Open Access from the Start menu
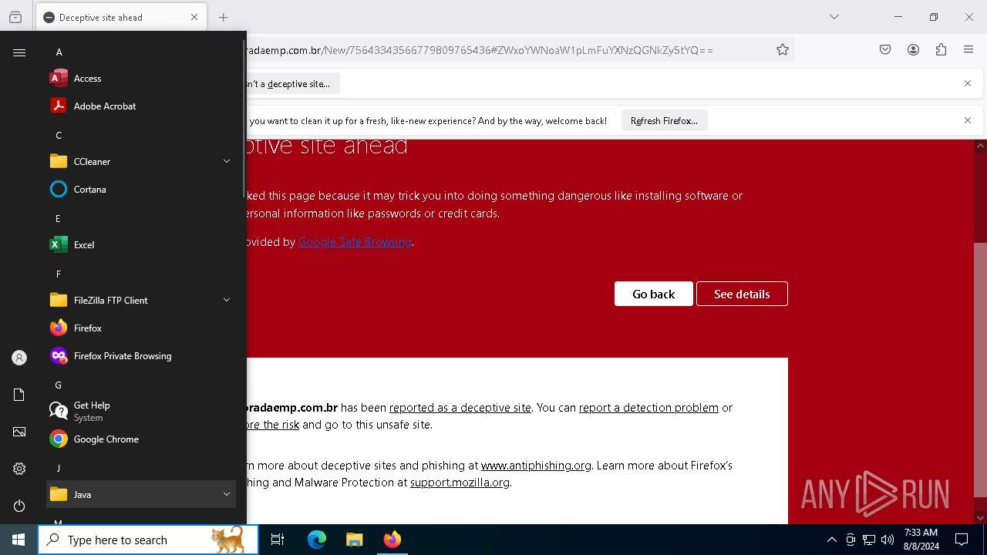 [x=141, y=78]
